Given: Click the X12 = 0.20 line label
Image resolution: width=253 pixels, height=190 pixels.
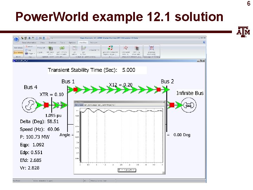Looking at the screenshot, I should click(121, 85).
